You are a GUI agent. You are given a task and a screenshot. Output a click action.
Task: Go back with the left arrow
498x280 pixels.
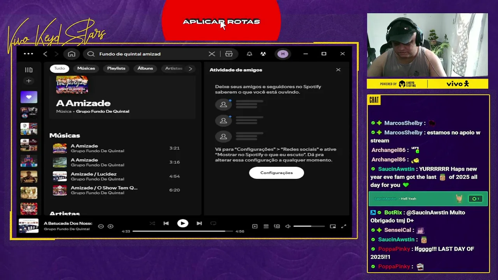(45, 54)
